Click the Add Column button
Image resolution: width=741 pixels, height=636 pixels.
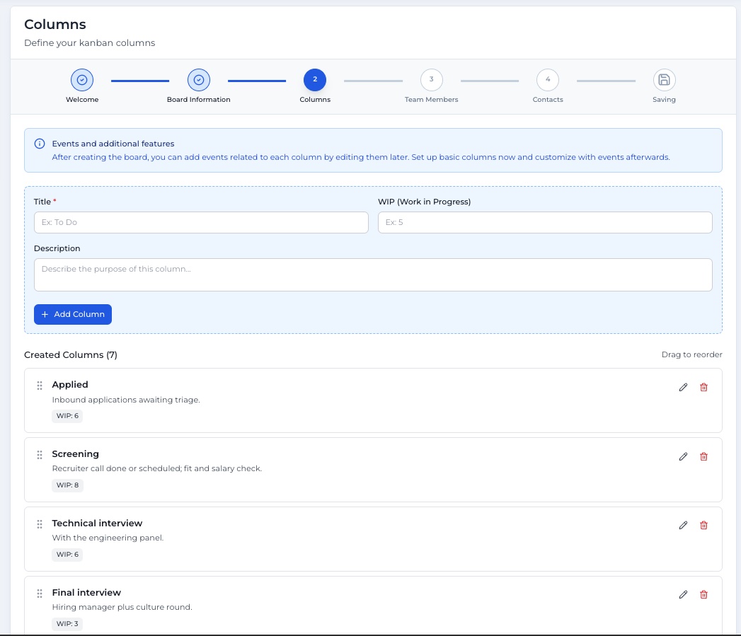73,314
